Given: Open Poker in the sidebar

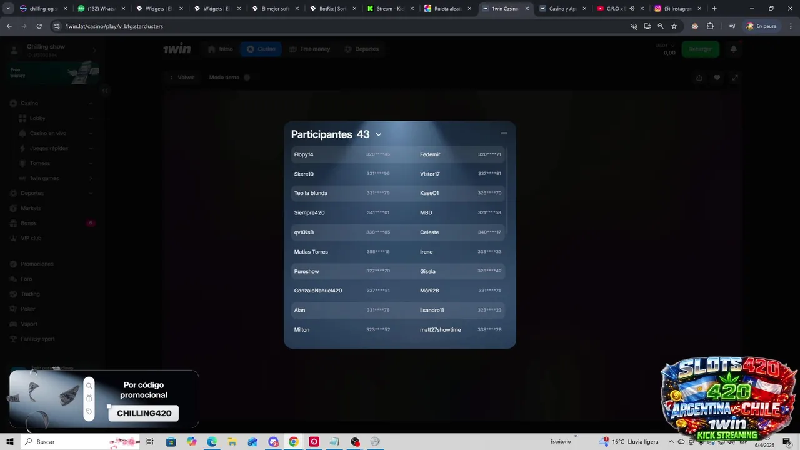Looking at the screenshot, I should point(28,309).
